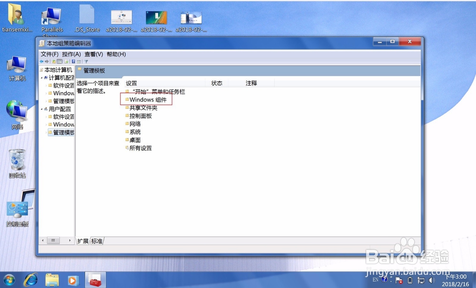Select the 控制面板 folder in list

tap(139, 116)
